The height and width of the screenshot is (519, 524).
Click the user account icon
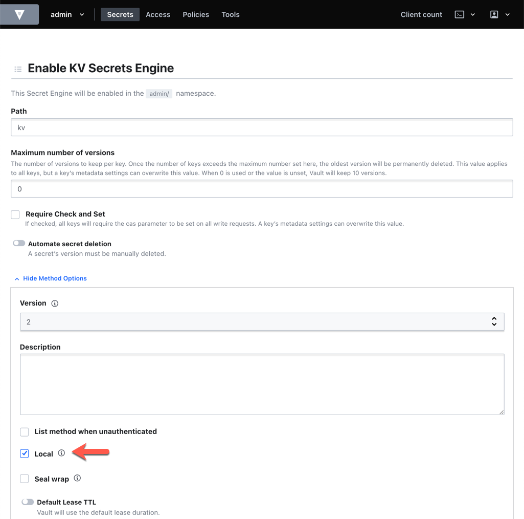(493, 14)
